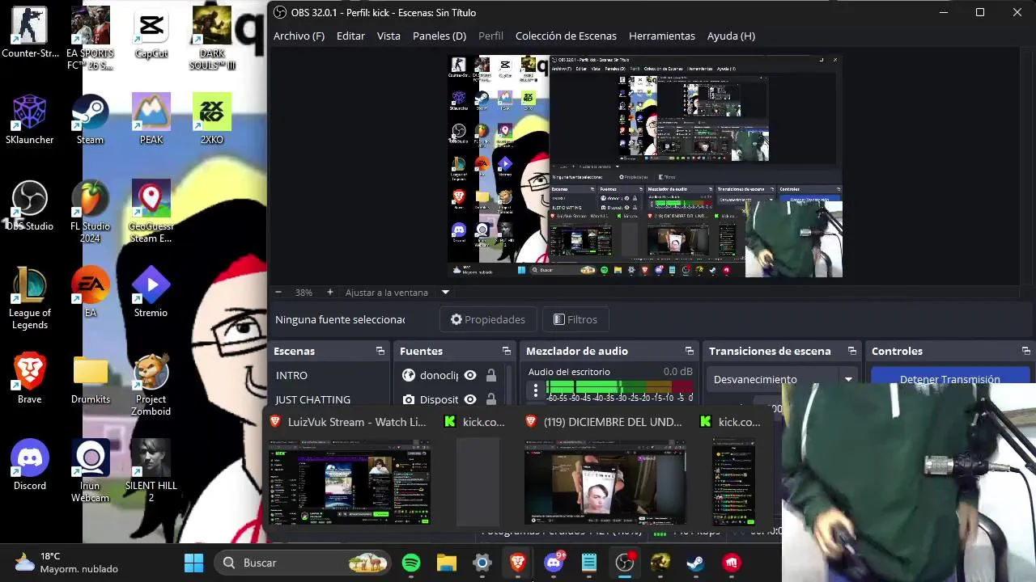
Task: Pop out the Mezclador de audio panel
Action: coord(690,351)
